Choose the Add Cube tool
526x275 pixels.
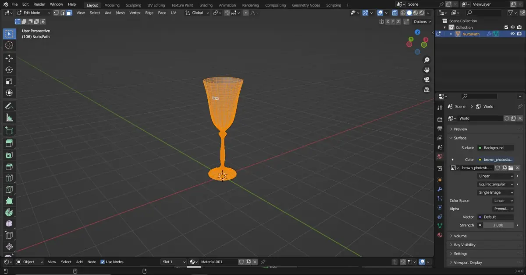coord(9,130)
